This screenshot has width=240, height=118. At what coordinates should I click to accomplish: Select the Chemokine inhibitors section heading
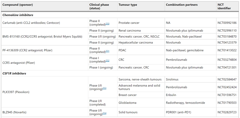[x=18, y=15]
